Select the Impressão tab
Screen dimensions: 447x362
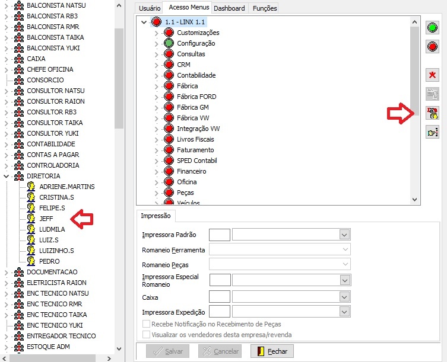(156, 216)
